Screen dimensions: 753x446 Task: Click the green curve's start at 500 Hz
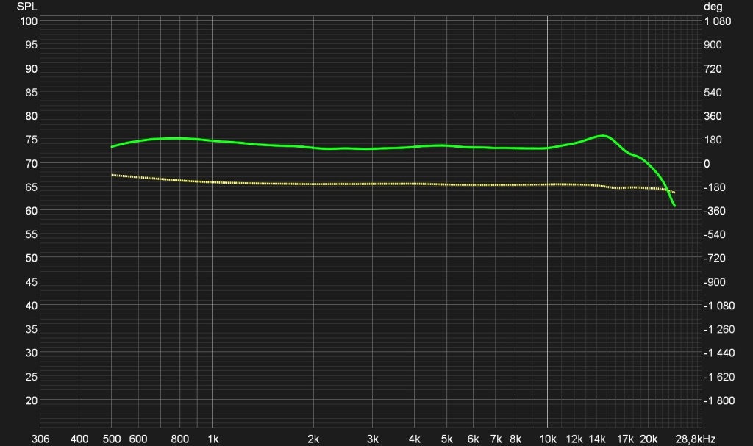pyautogui.click(x=112, y=146)
